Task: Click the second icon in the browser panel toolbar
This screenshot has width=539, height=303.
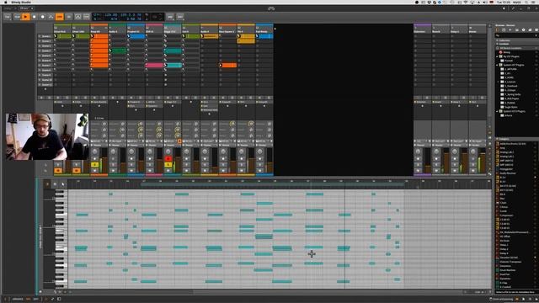Action: click(x=504, y=30)
